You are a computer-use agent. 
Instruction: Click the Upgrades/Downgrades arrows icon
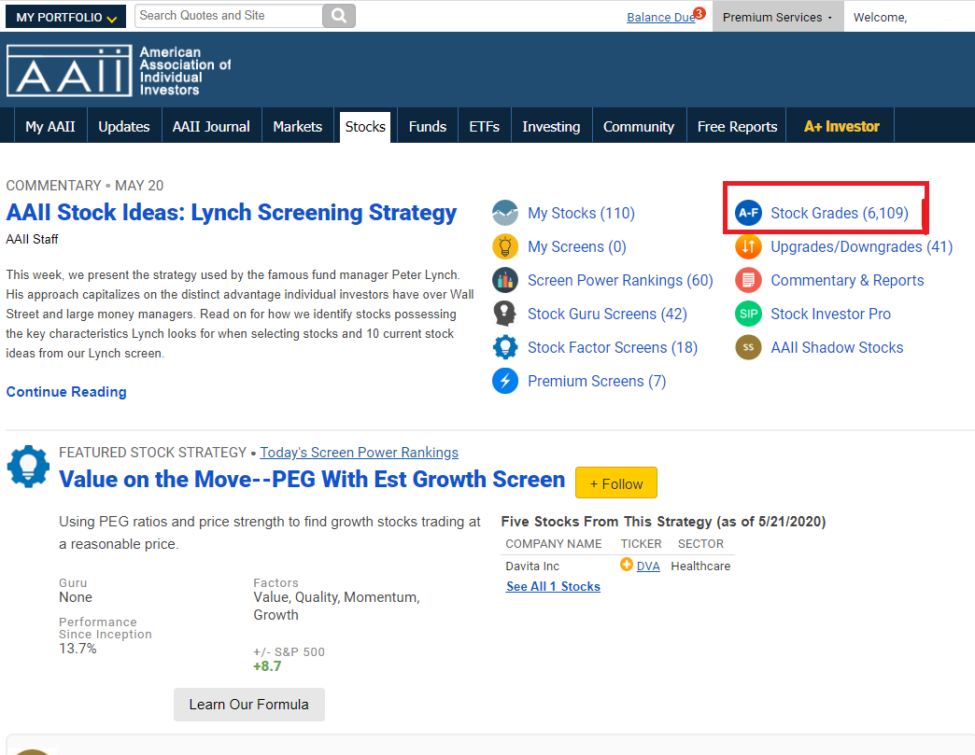748,246
